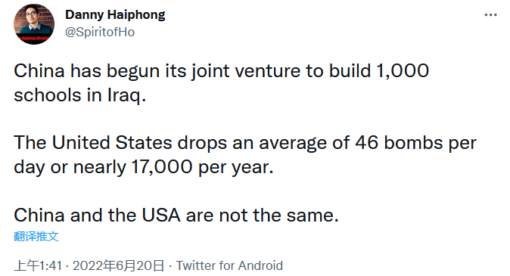510x276 pixels.
Task: Open the 上午1:41 timestamp
Action: coord(38,265)
